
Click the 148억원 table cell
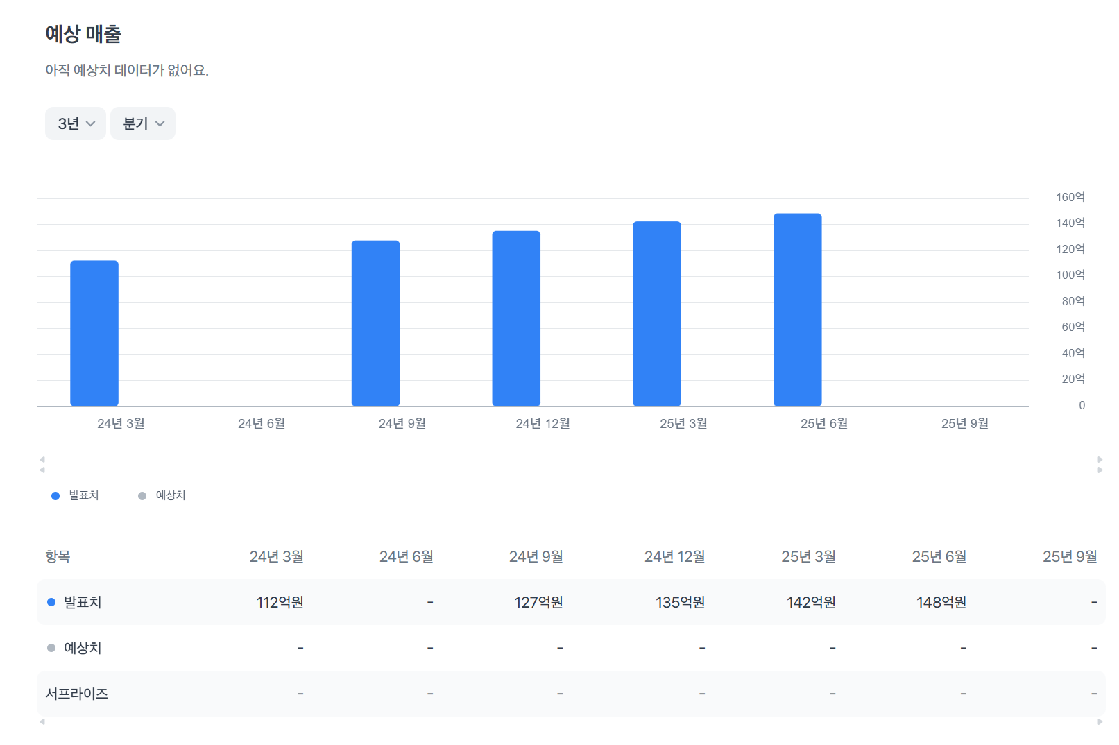[941, 602]
